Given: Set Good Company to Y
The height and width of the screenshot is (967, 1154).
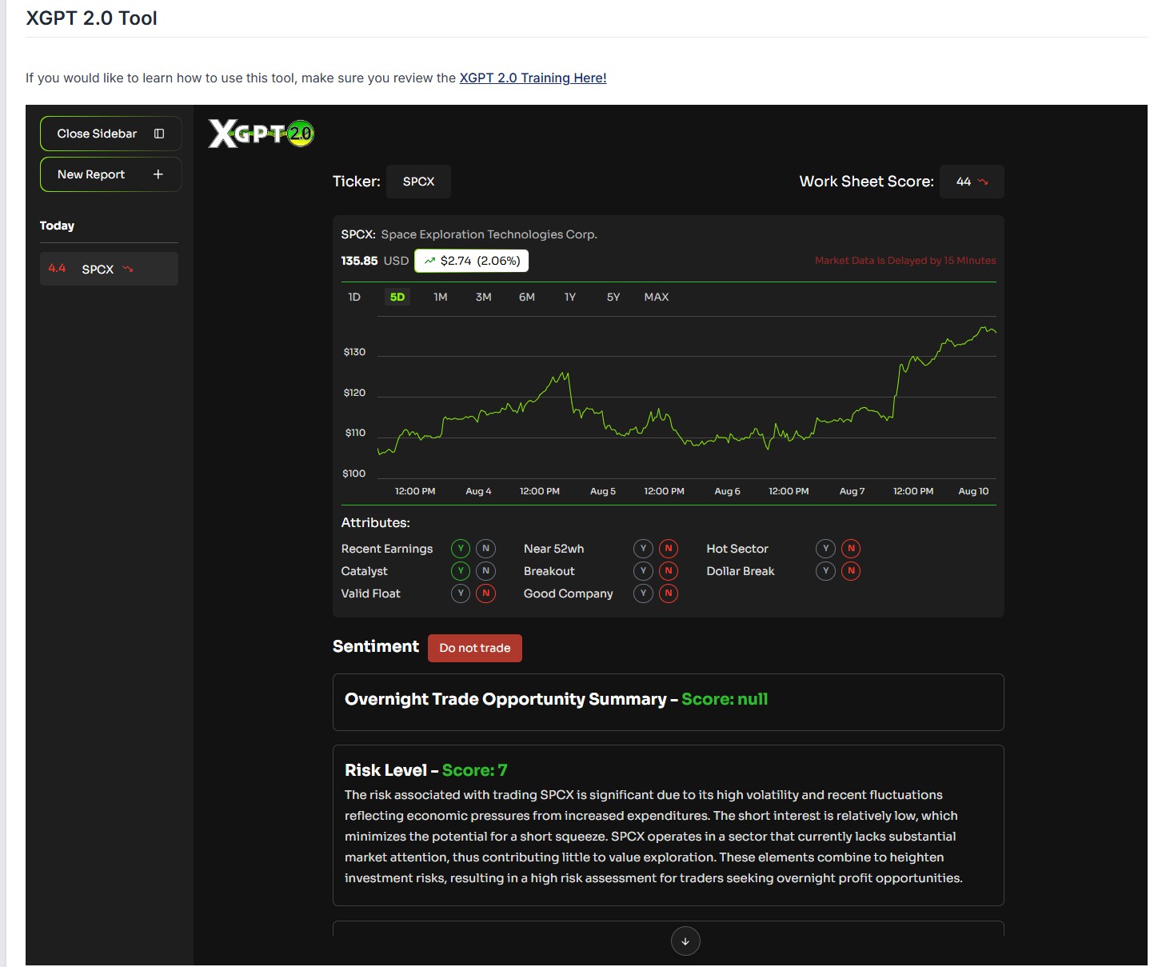Looking at the screenshot, I should (x=643, y=593).
